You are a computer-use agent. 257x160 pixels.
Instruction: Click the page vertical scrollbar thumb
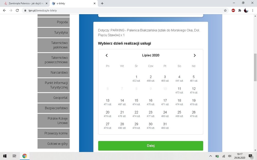click(255, 68)
